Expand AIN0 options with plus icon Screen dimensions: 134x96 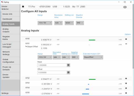pyautogui.click(x=126, y=39)
